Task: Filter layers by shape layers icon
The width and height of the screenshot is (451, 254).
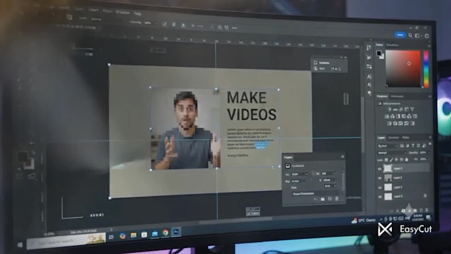Action: tap(419, 145)
